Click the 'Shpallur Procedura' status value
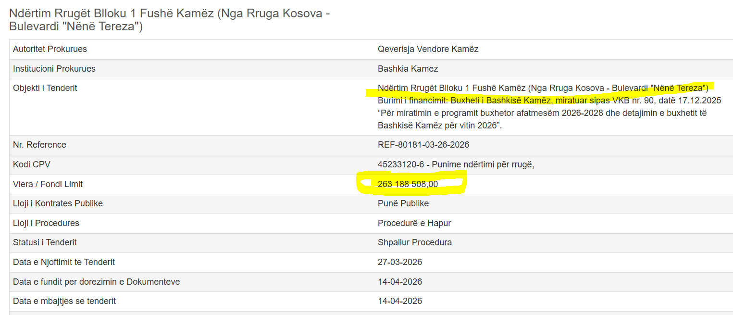 [x=415, y=242]
